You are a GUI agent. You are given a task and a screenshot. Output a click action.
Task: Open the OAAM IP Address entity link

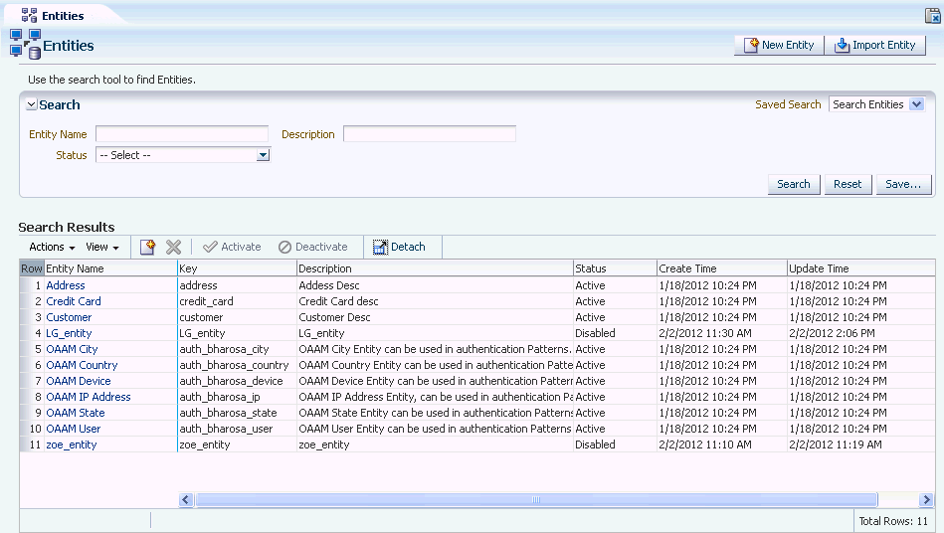coord(89,397)
